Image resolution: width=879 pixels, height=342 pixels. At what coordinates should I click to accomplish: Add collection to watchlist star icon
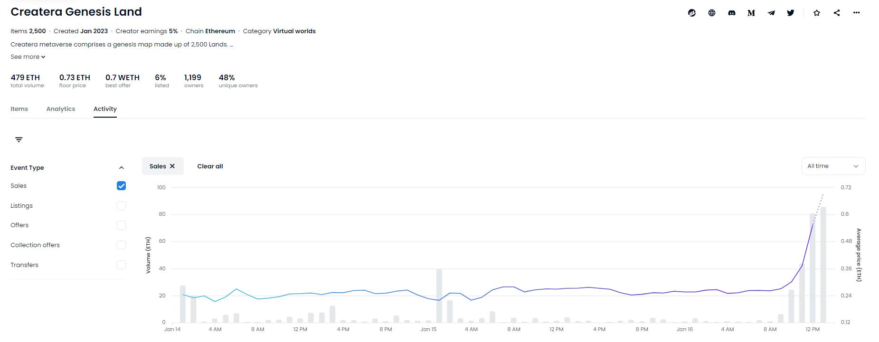[817, 13]
